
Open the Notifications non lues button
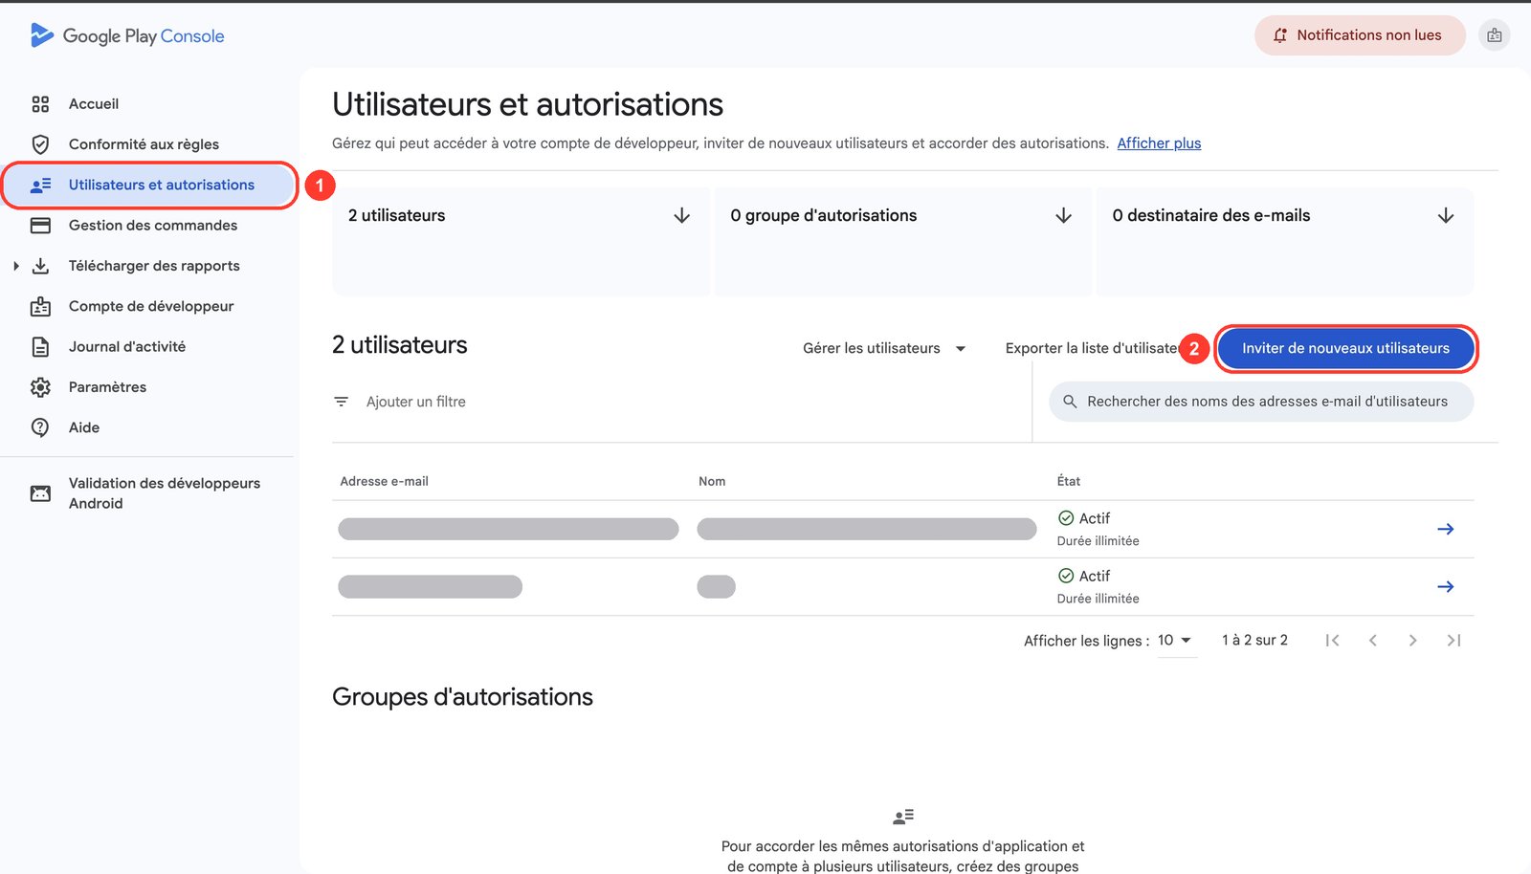(x=1360, y=35)
